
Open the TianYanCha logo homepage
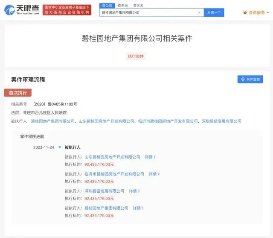(x=22, y=10)
